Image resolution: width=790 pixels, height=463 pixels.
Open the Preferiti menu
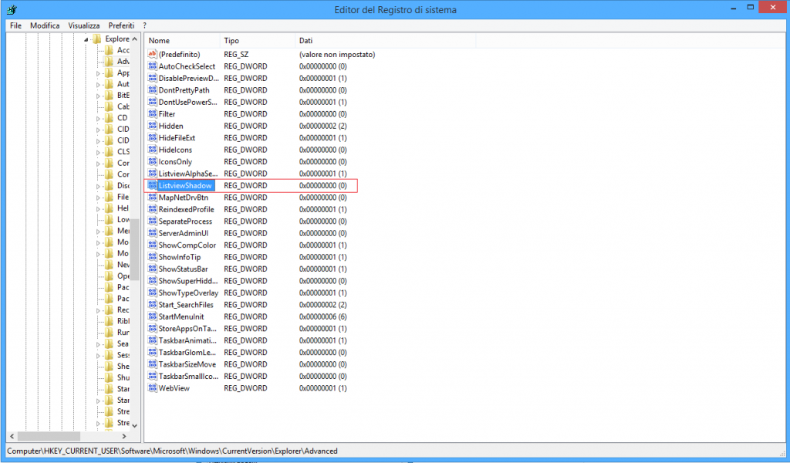pyautogui.click(x=121, y=25)
